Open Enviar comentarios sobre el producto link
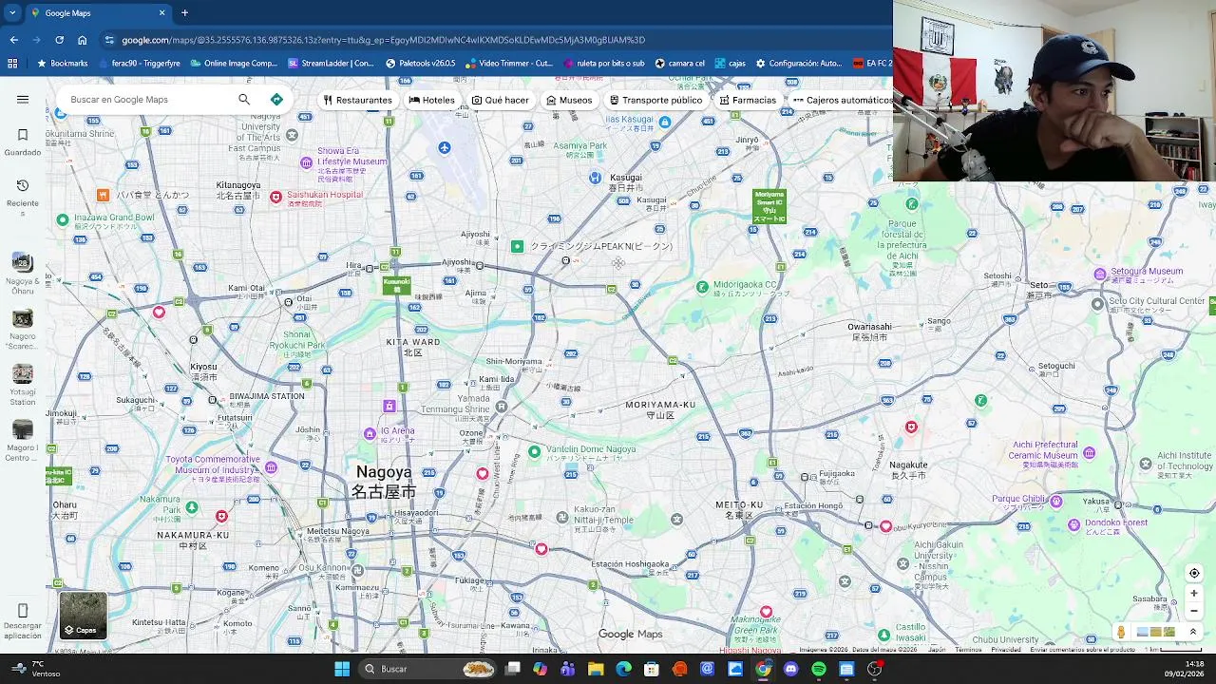 (1083, 650)
